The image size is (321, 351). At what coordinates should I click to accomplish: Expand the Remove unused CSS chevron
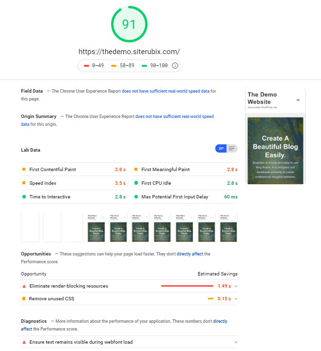pyautogui.click(x=236, y=299)
